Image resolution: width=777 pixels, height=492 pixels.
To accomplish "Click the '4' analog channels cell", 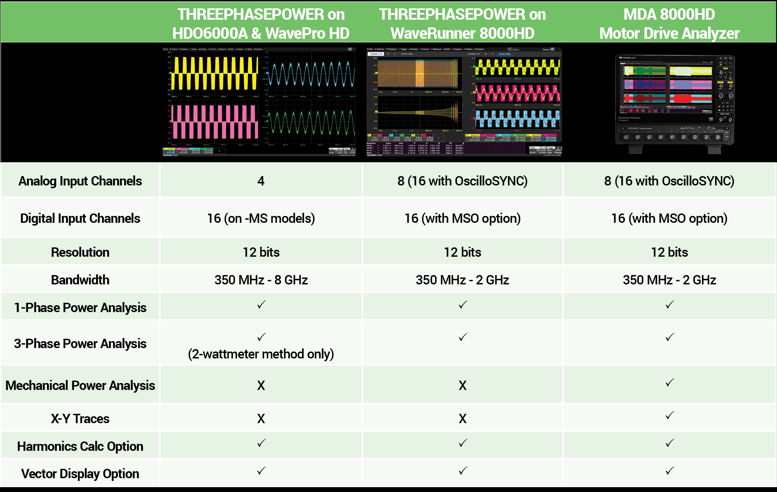I will (261, 181).
